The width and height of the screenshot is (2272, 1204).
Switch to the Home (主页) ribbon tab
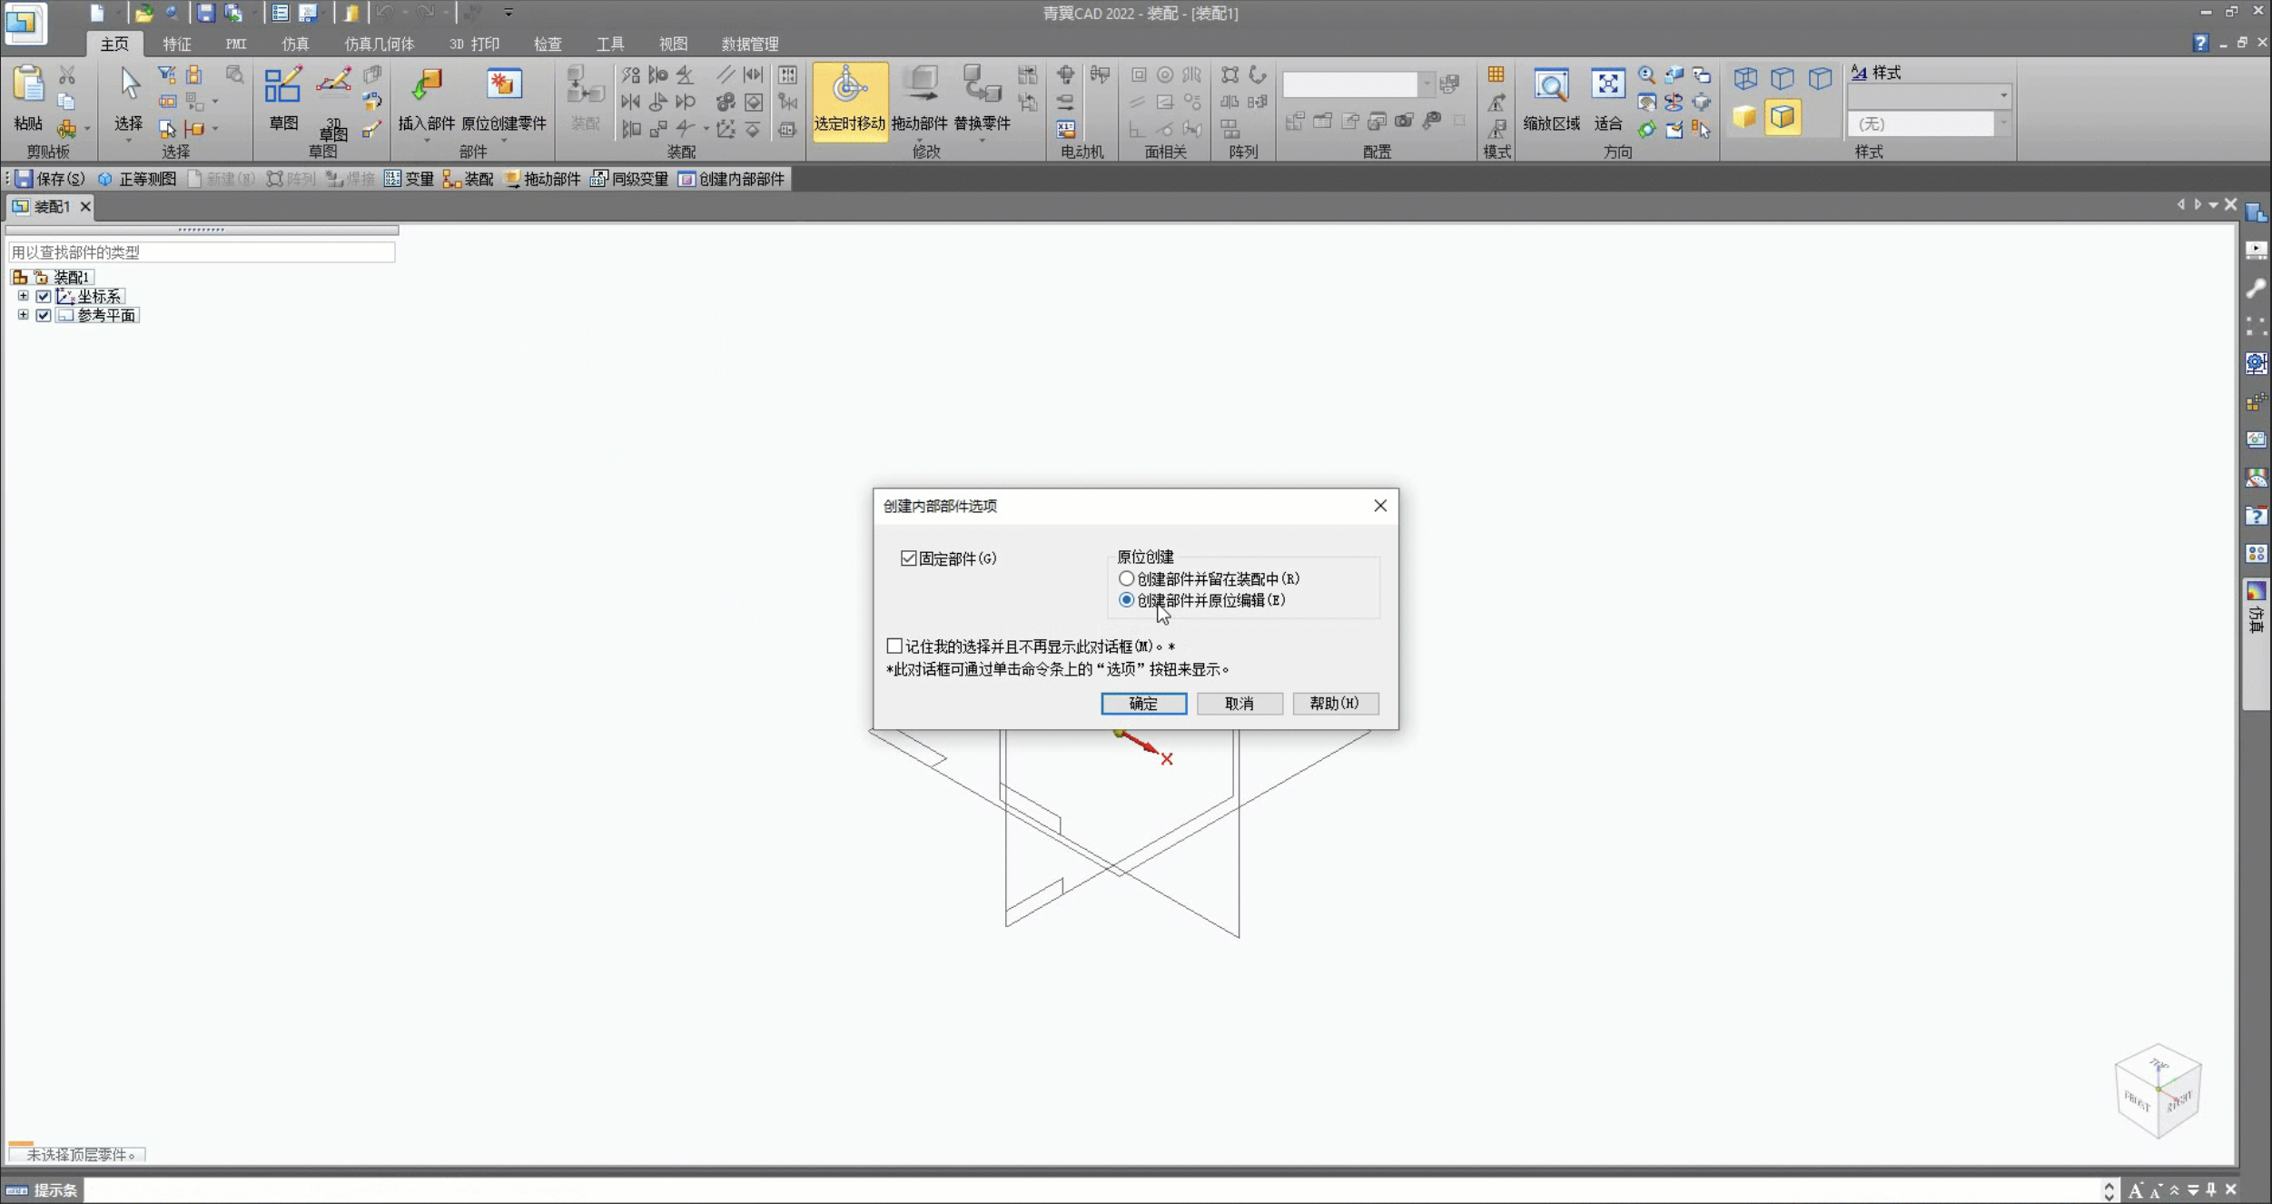pyautogui.click(x=114, y=44)
